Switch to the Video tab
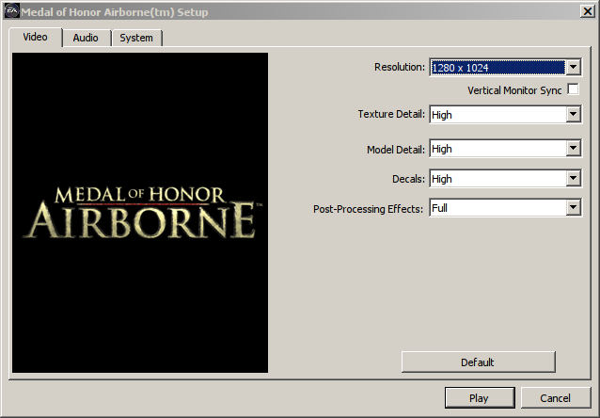This screenshot has height=418, width=600. [x=35, y=37]
